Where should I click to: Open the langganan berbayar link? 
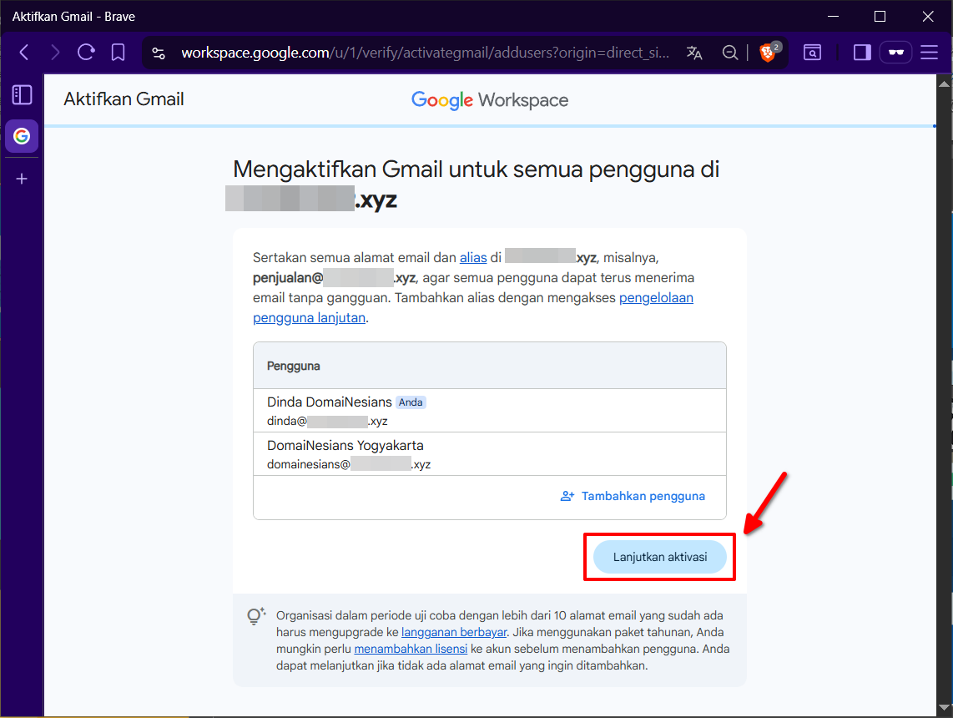[453, 632]
